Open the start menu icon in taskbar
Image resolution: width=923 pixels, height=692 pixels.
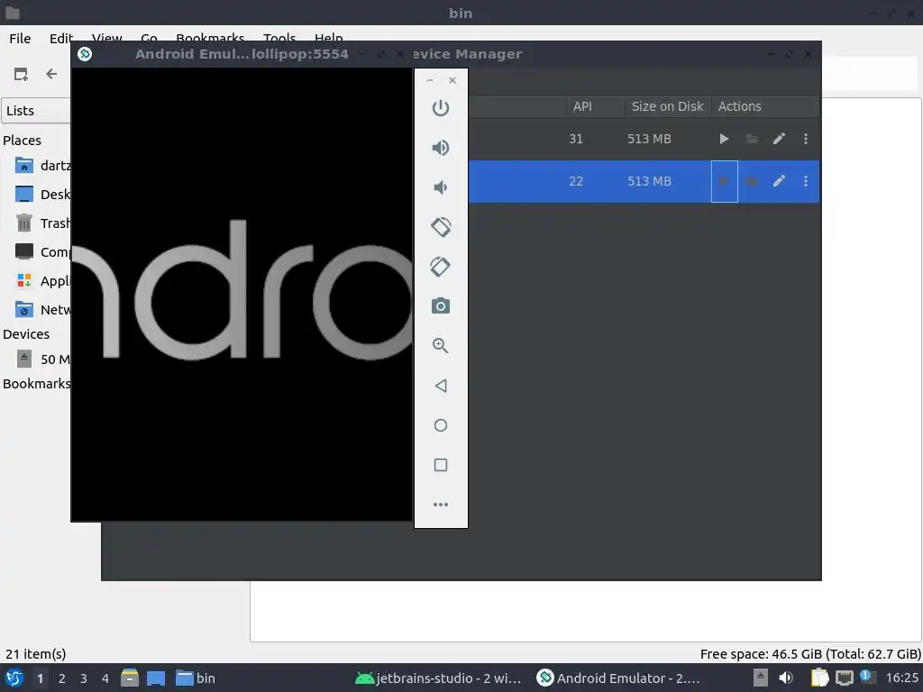tap(14, 678)
